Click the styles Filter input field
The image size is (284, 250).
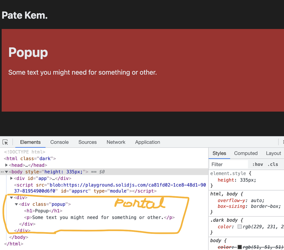229,164
